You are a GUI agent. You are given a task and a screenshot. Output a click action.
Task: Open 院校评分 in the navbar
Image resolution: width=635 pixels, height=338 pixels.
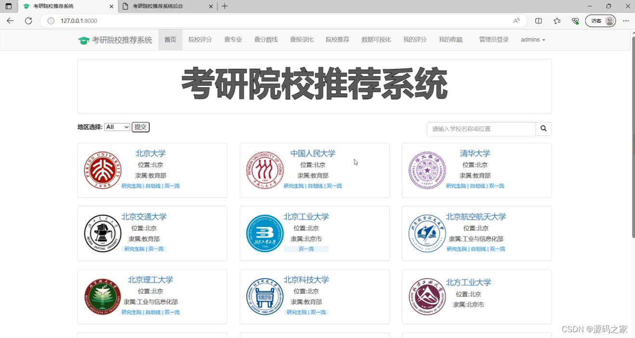[x=200, y=40]
